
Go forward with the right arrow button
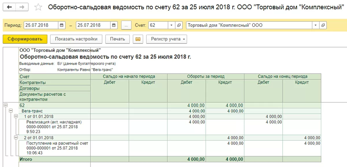tap(22, 7)
